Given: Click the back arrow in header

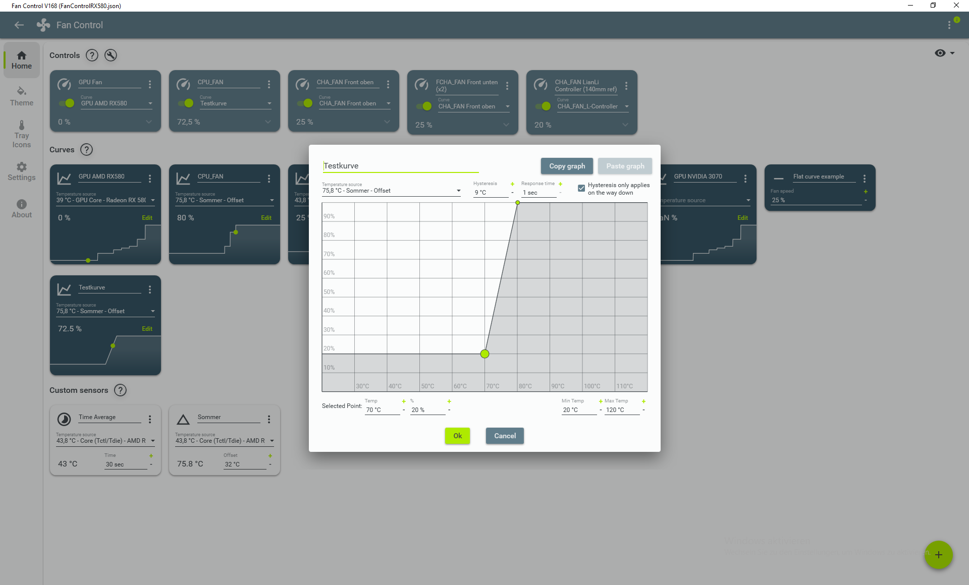Looking at the screenshot, I should 19,25.
